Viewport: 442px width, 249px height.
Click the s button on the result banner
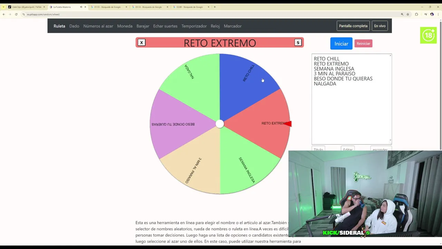point(298,43)
